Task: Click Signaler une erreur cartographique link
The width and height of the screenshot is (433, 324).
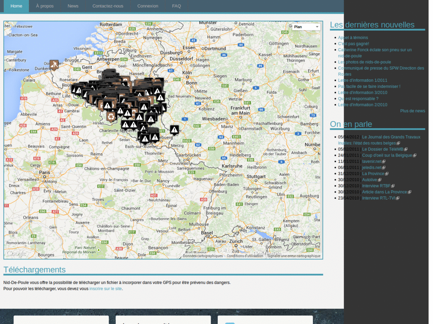Action: (x=294, y=256)
